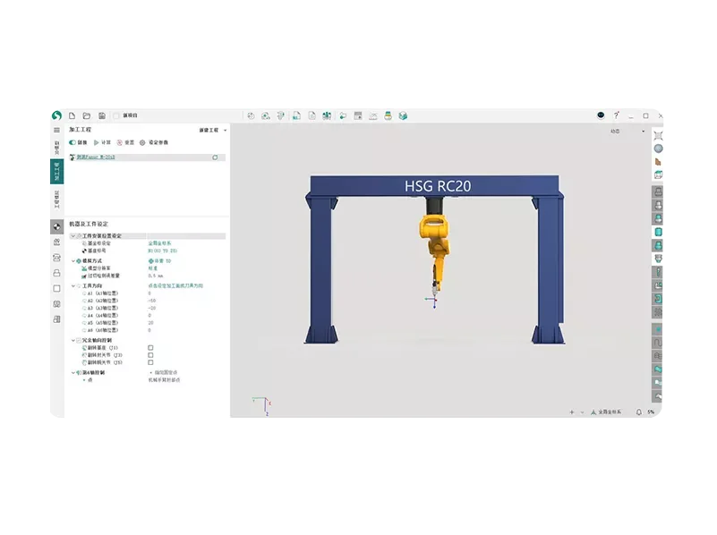The image size is (717, 535).
Task: Click the teal XYZ coordinate value link
Action: point(162,251)
